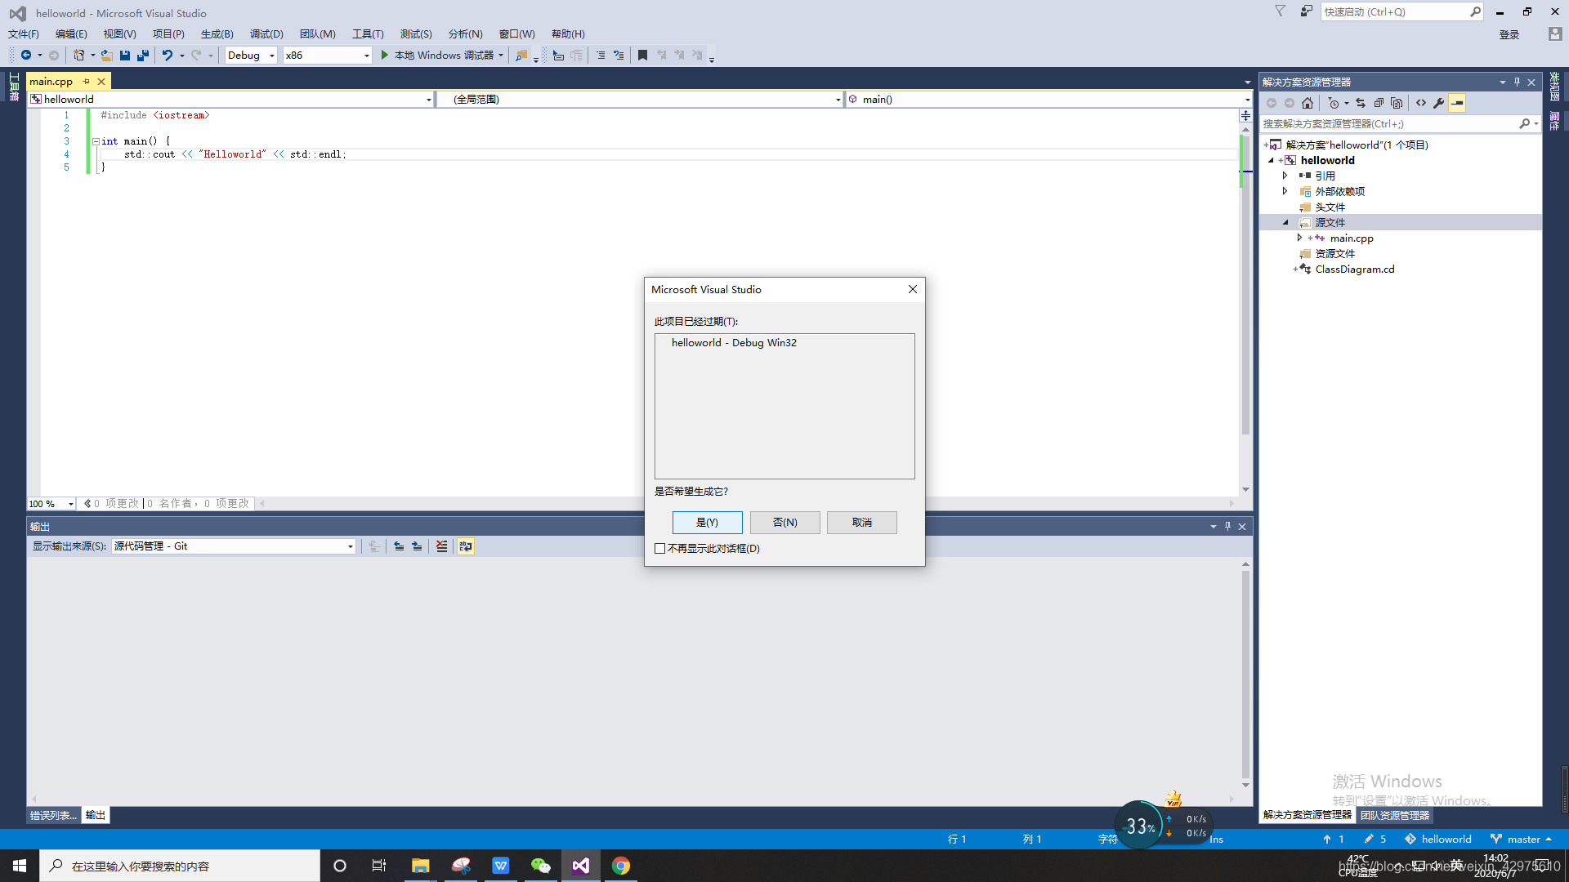1569x882 pixels.
Task: Click Show All Files icon in Solution Explorer
Action: coord(1397,103)
